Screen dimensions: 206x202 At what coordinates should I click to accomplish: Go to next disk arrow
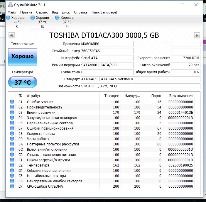coord(197,35)
